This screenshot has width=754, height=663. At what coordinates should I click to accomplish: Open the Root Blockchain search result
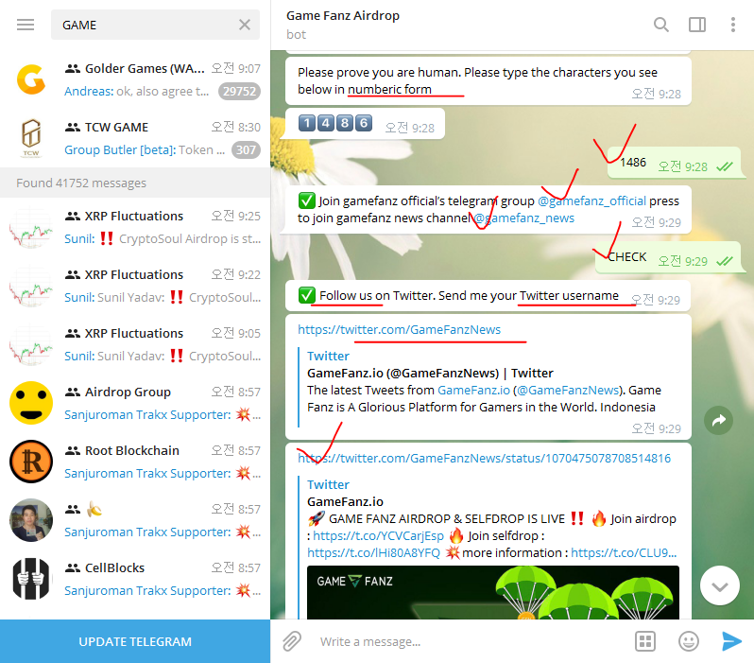135,462
